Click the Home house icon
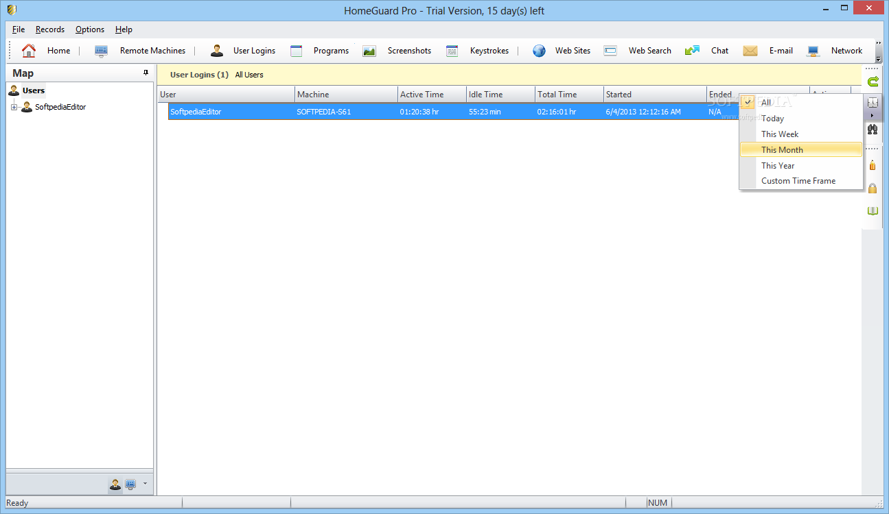Viewport: 889px width, 514px height. [29, 51]
